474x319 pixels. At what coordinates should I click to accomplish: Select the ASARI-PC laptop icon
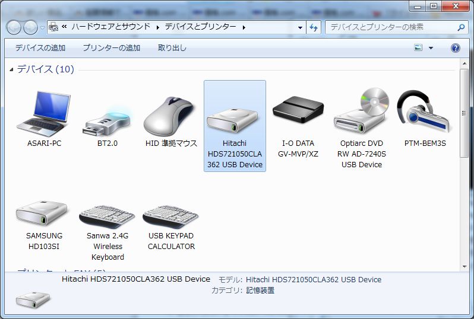point(44,114)
